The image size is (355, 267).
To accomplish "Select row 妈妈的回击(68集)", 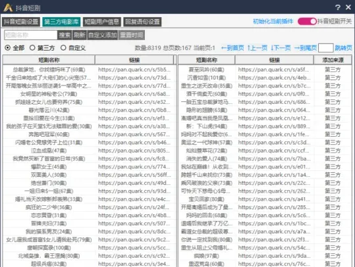I will [206, 216].
